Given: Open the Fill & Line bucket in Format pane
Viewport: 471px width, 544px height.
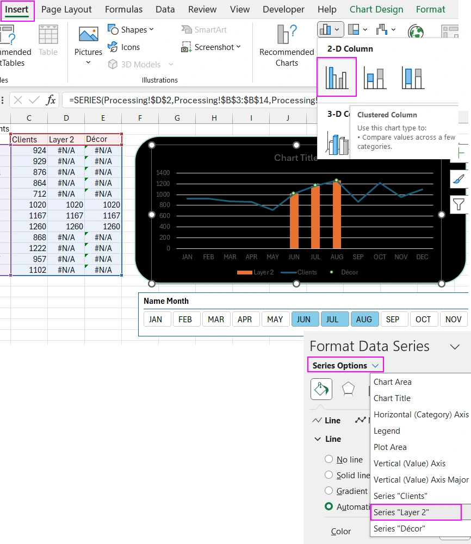Looking at the screenshot, I should click(x=321, y=389).
